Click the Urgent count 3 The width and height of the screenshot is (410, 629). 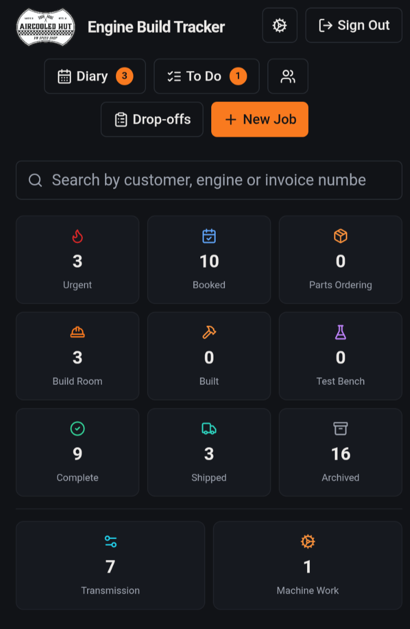click(77, 262)
